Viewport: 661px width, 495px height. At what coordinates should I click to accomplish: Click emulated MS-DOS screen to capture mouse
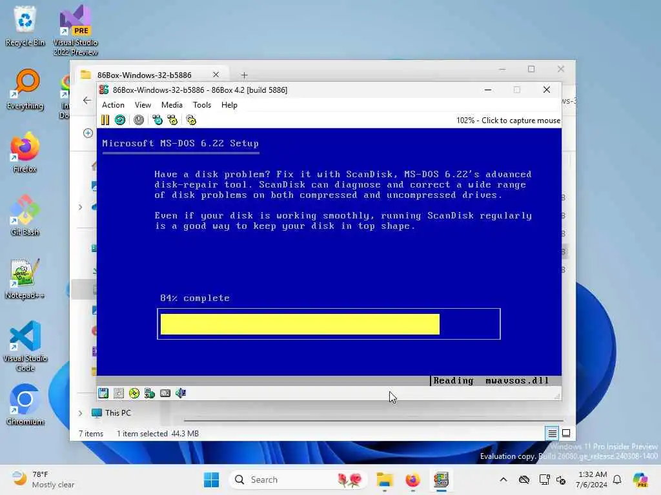[329, 257]
